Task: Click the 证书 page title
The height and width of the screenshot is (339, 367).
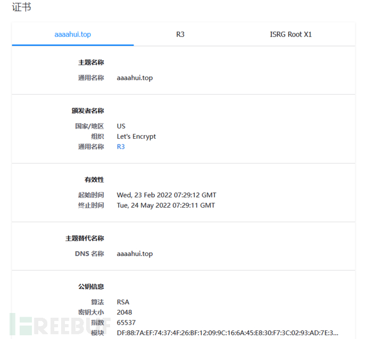Action: click(x=21, y=7)
